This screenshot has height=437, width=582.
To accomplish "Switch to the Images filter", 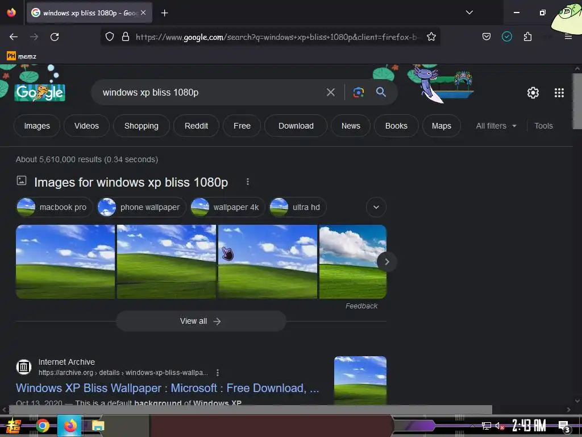I will coord(37,126).
